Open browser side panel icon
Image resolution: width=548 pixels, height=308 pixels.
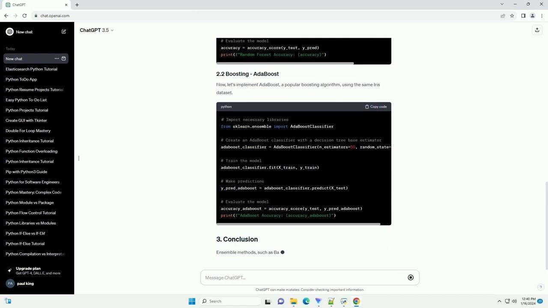coord(523,16)
